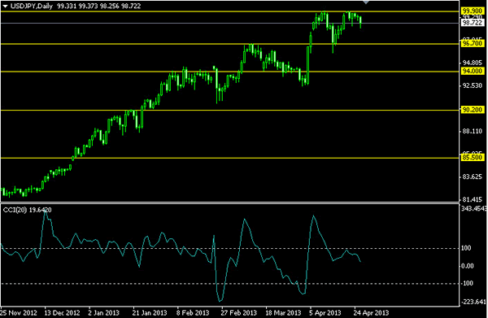488x318 pixels.
Task: Click the 24 Apr 2013 date label
Action: tap(371, 312)
